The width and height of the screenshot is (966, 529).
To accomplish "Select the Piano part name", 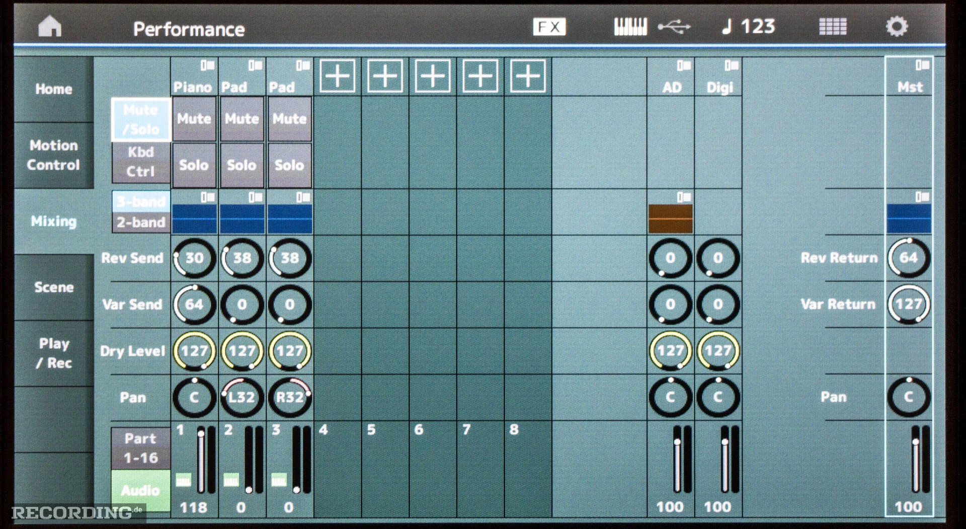I will 193,87.
